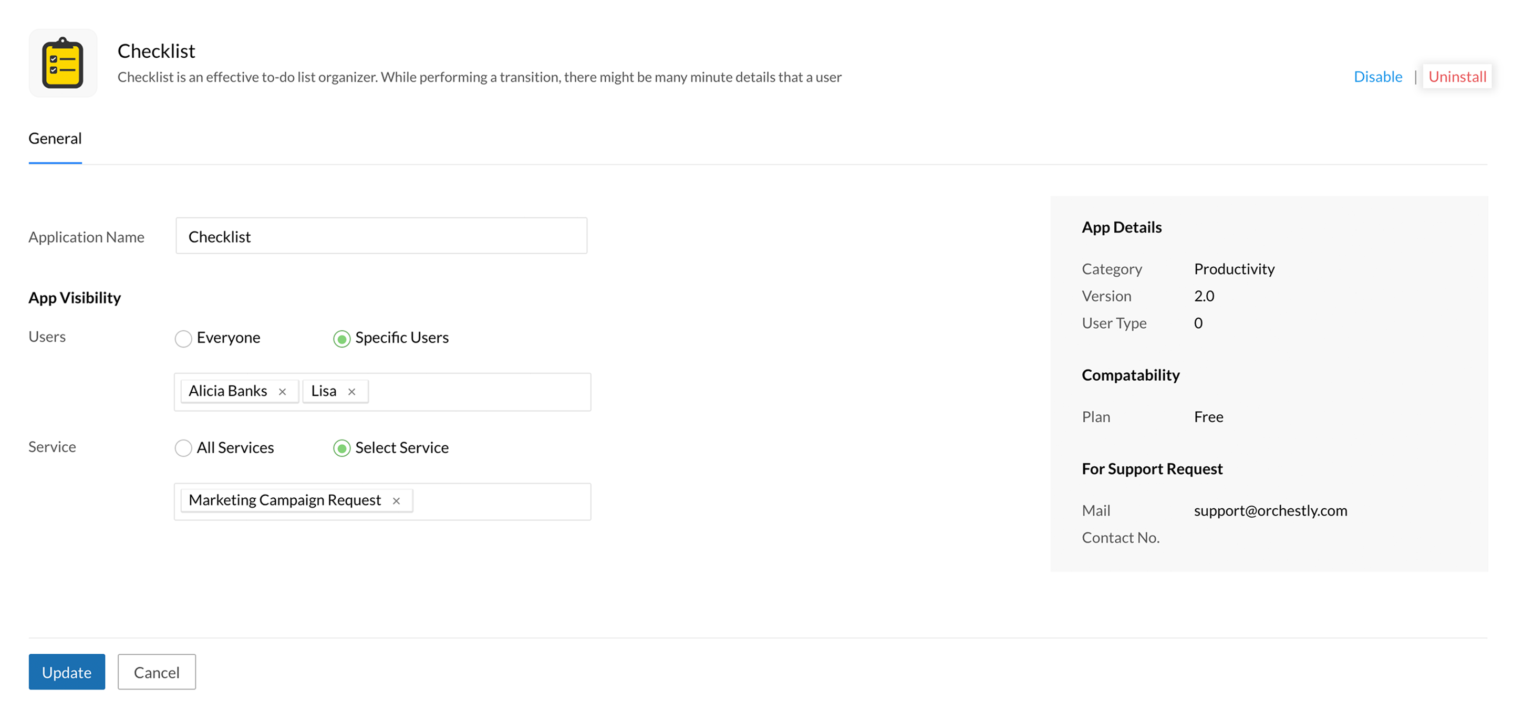Select the All Services radio button
Viewport: 1513px width, 722px height.
[x=183, y=448]
